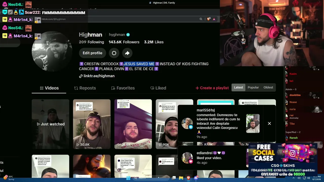Image resolution: width=324 pixels, height=182 pixels.
Task: Open the profile settings gear button
Action: (x=114, y=53)
